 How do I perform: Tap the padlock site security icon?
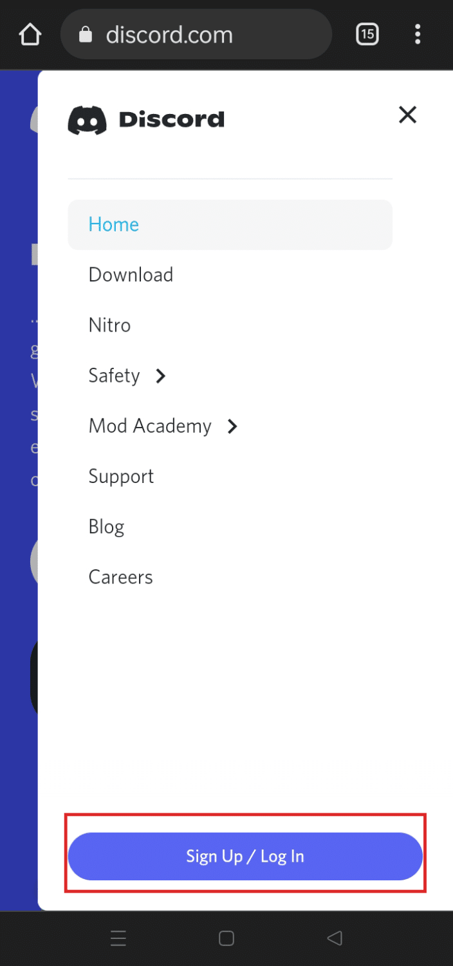pyautogui.click(x=86, y=35)
